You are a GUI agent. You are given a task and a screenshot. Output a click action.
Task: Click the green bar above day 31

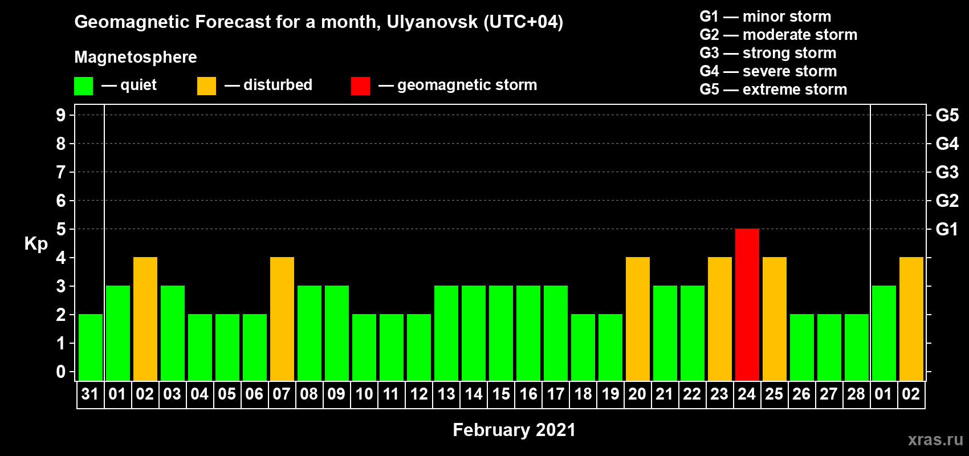pyautogui.click(x=90, y=347)
